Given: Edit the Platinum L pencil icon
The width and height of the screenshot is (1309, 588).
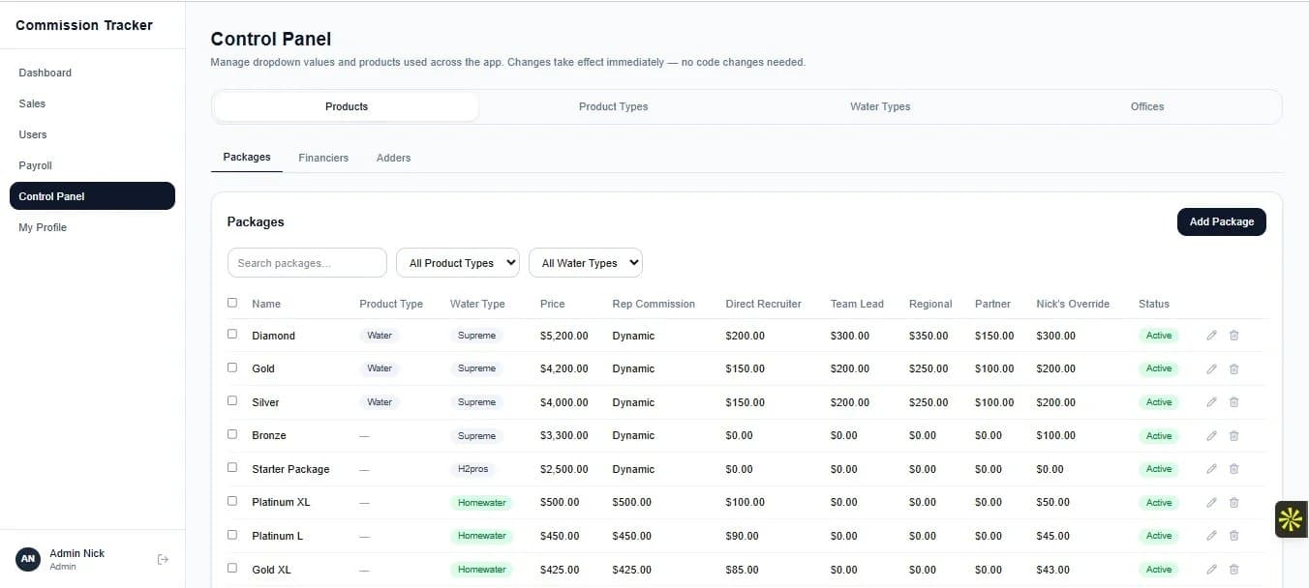Looking at the screenshot, I should pos(1211,536).
